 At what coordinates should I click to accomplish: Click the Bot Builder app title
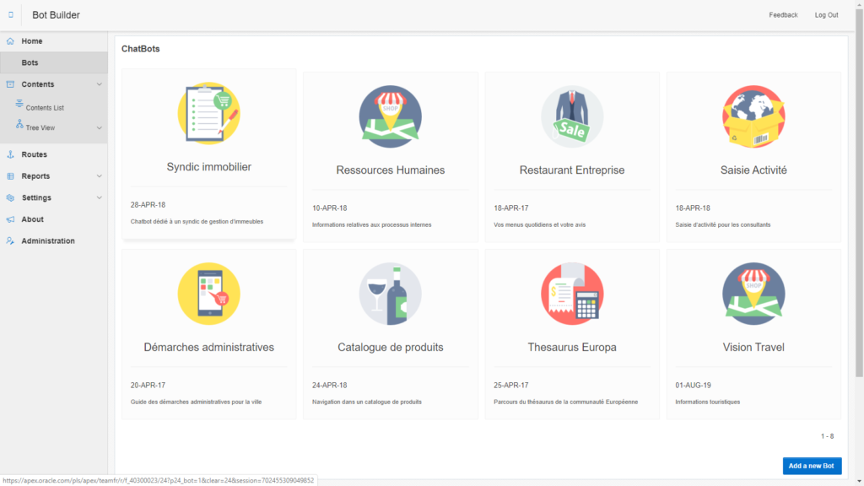point(56,15)
